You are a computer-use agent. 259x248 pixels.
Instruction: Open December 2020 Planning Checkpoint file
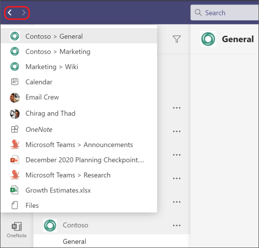click(79, 160)
